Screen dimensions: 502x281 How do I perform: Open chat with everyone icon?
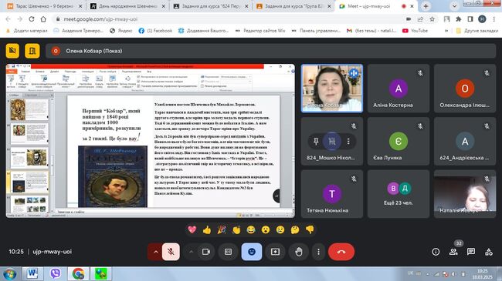coord(471,252)
